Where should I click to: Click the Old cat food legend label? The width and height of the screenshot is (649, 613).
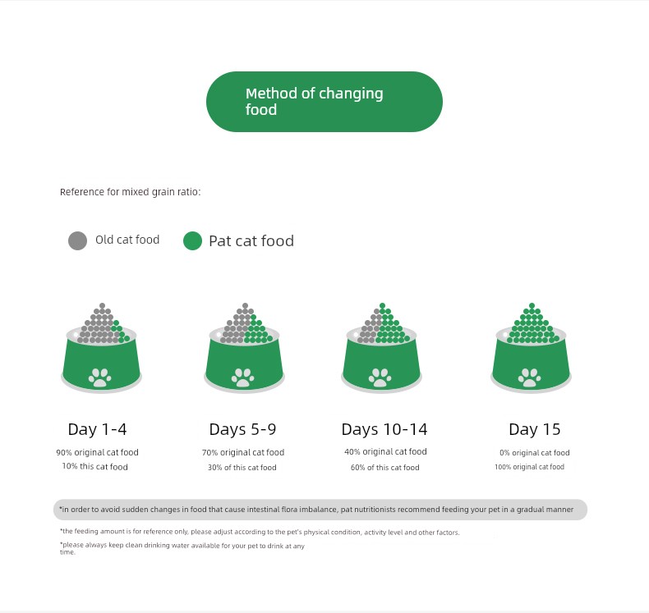point(127,240)
